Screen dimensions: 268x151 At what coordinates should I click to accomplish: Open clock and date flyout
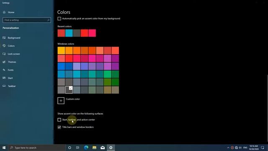tap(254, 148)
